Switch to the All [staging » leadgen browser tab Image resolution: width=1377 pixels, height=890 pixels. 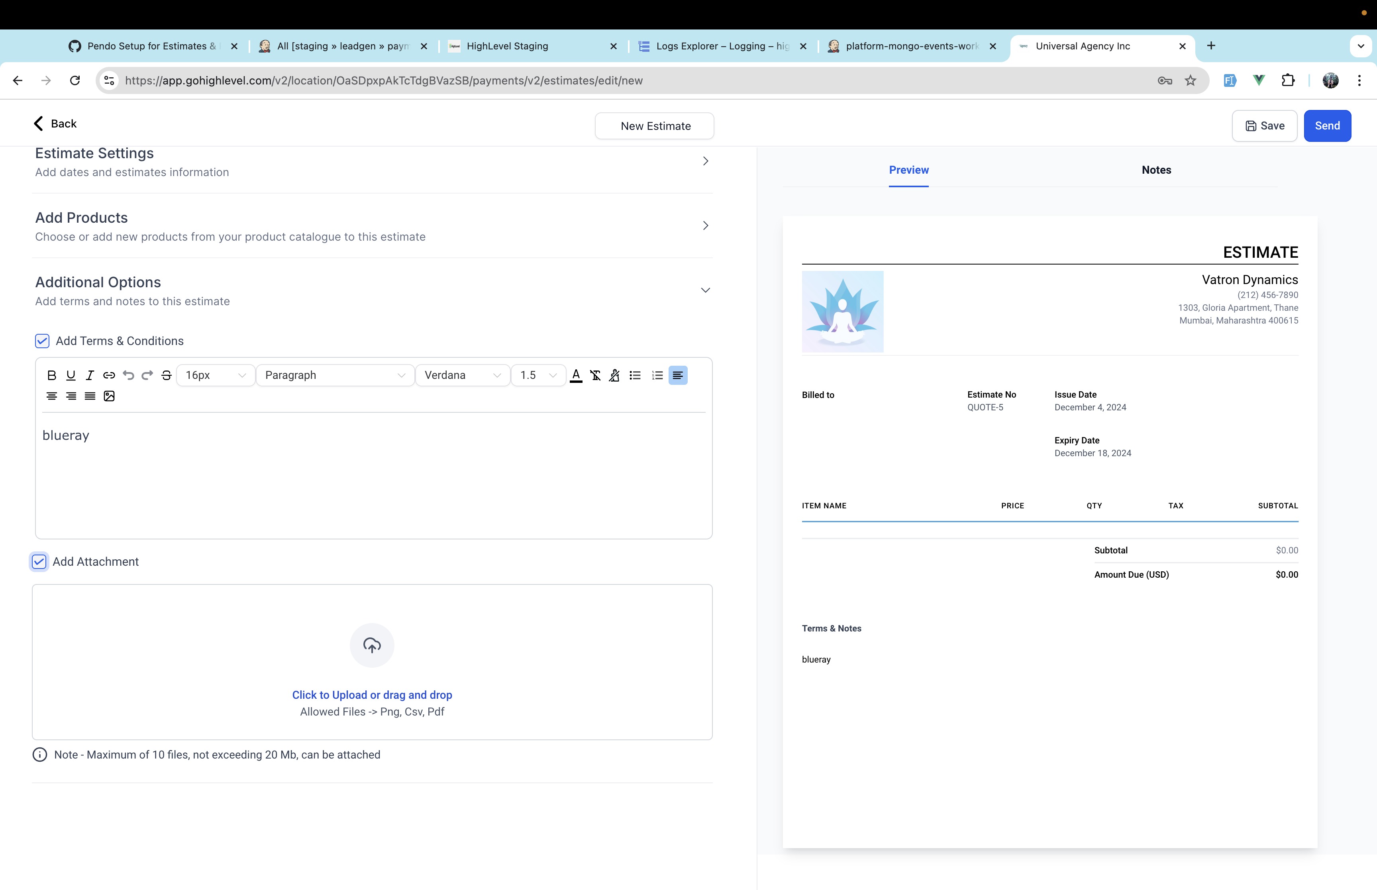tap(343, 46)
